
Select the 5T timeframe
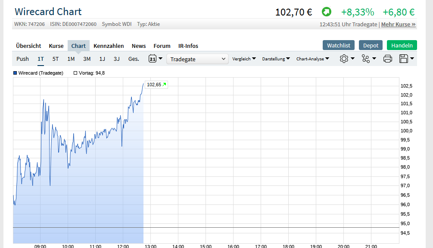pyautogui.click(x=56, y=59)
